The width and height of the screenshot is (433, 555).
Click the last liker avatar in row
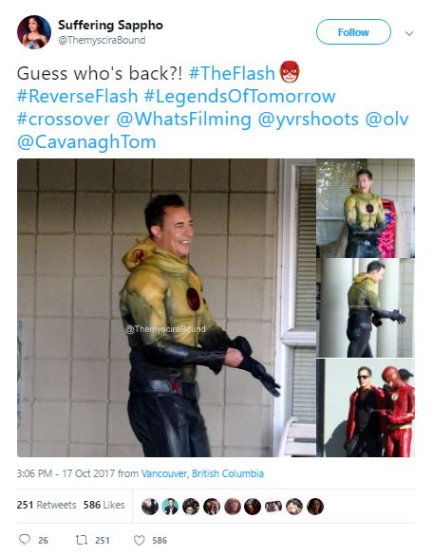[315, 507]
